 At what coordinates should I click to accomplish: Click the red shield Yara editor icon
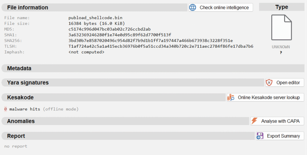click(x=269, y=83)
